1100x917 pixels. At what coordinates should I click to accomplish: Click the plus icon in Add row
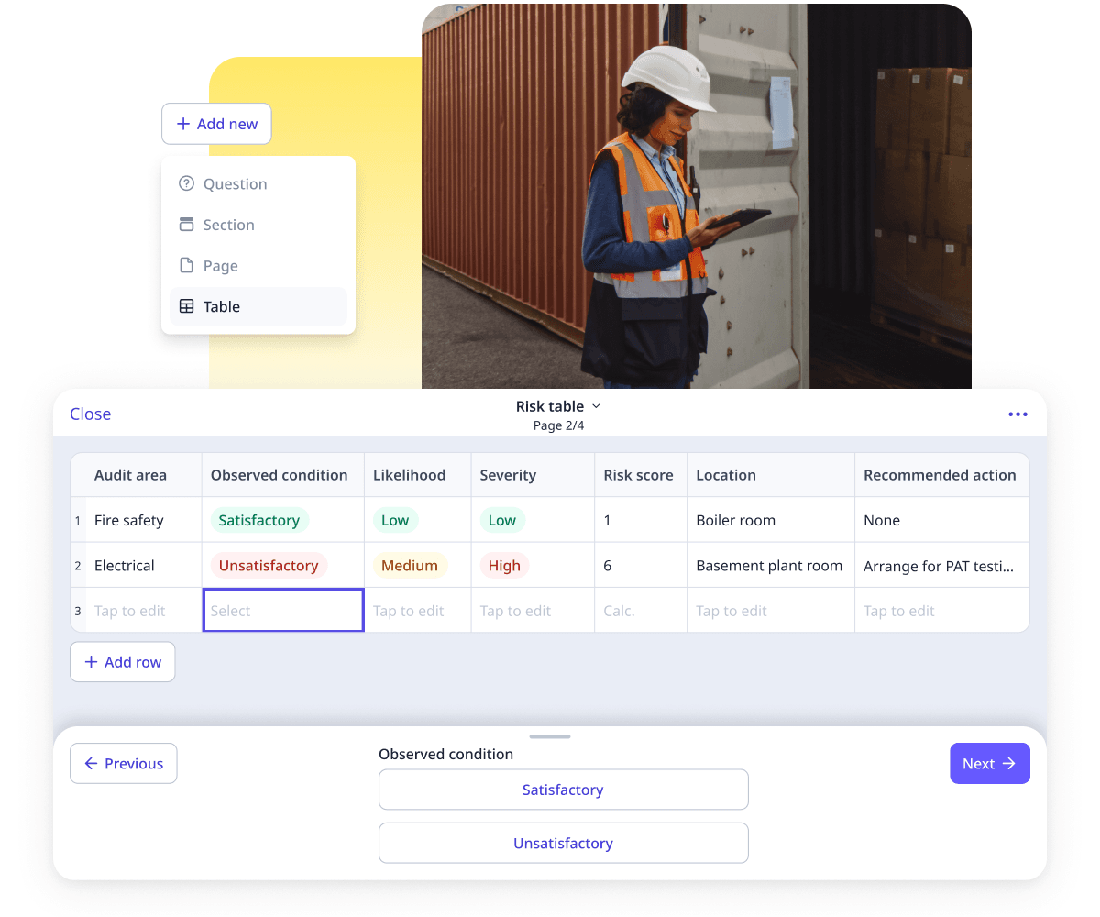tap(92, 662)
